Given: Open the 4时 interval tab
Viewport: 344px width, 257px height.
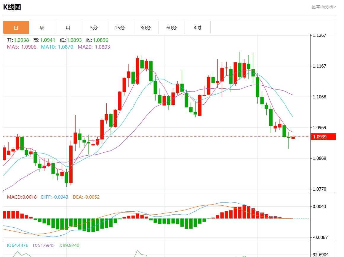Looking at the screenshot, I should click(x=197, y=28).
